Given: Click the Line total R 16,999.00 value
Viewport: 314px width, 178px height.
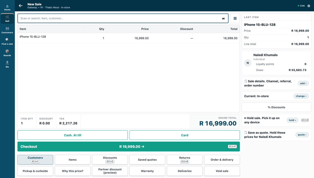Looking at the screenshot, I should tap(300, 44).
